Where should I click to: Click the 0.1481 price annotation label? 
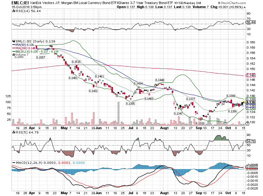pos(73,78)
